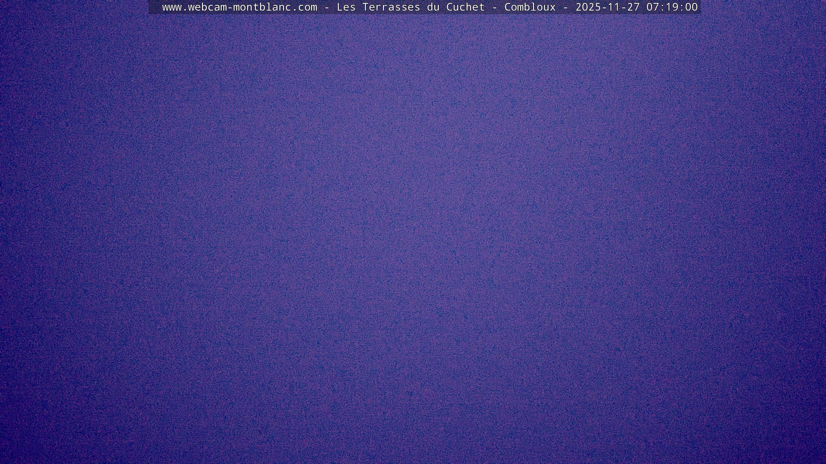
Task: Click the year 2025 in the date
Action: pyautogui.click(x=588, y=7)
